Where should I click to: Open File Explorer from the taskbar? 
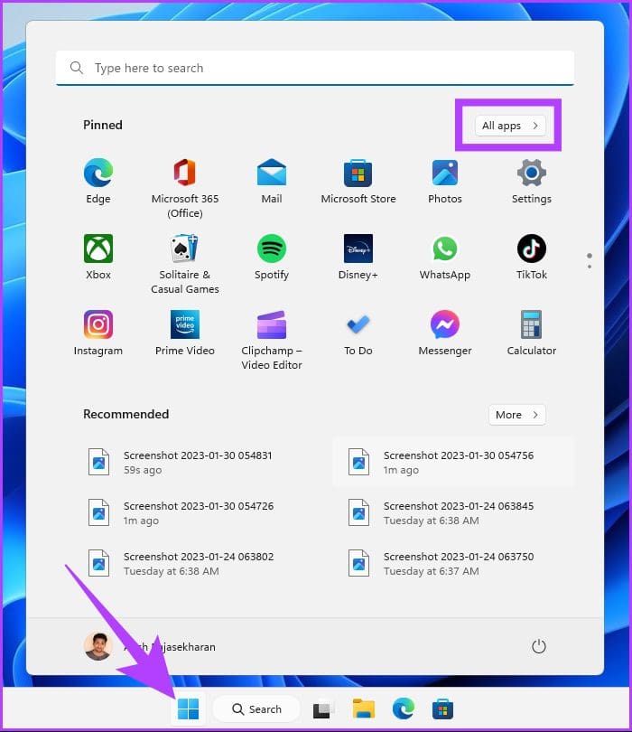click(x=364, y=709)
